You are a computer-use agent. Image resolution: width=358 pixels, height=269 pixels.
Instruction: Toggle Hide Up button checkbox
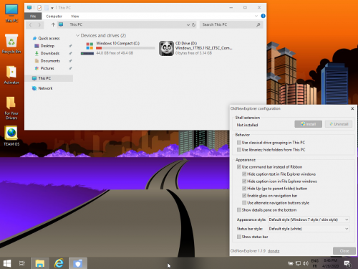pyautogui.click(x=244, y=189)
